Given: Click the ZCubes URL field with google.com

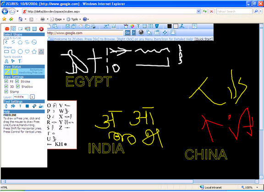Looking at the screenshot, I should click(85, 33).
